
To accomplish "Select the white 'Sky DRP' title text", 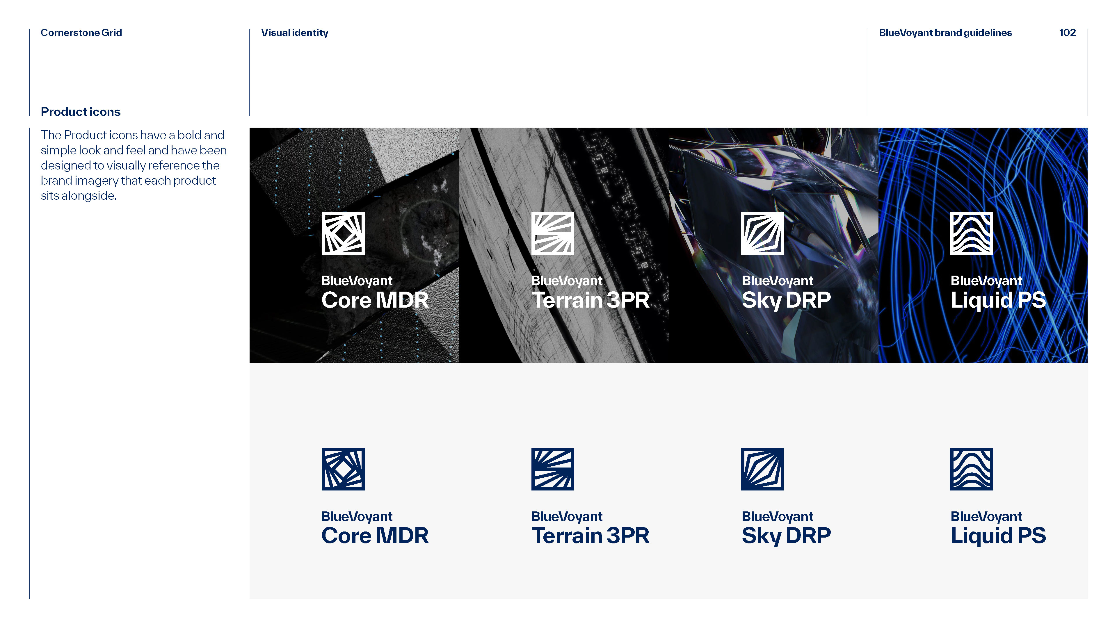I will tap(786, 301).
